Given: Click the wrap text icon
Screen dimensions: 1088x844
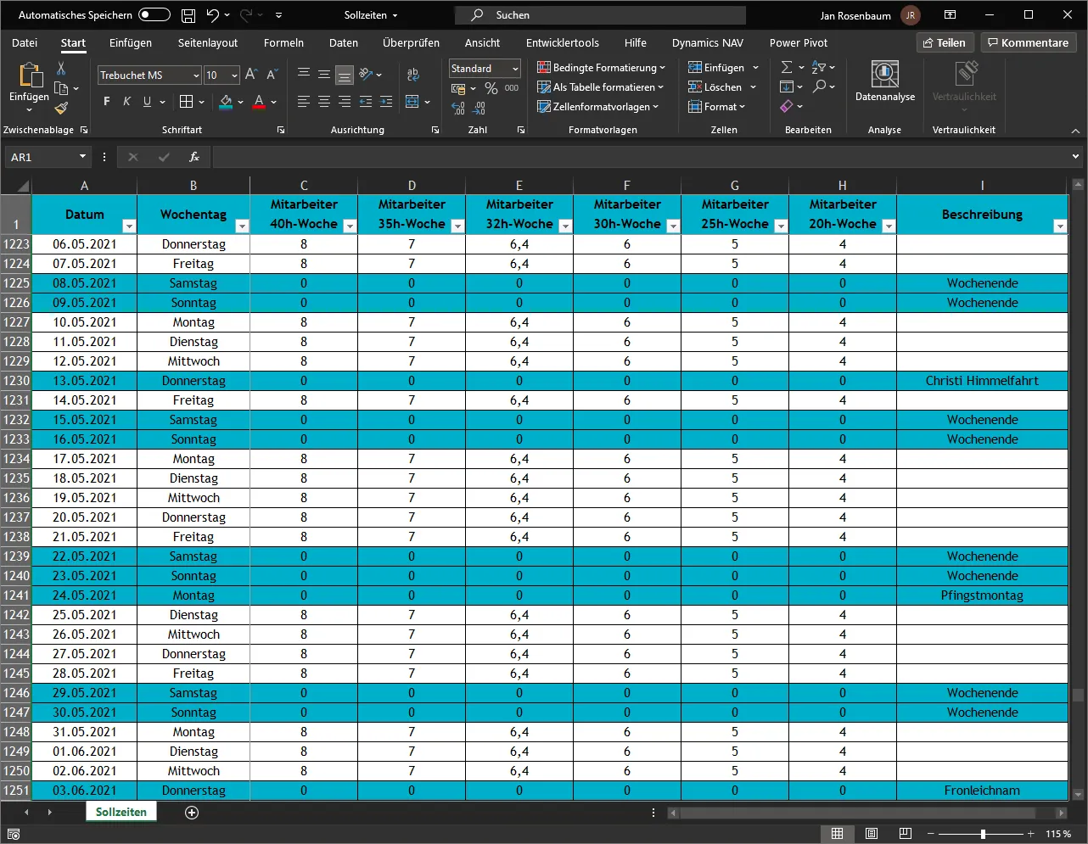Looking at the screenshot, I should (x=412, y=75).
